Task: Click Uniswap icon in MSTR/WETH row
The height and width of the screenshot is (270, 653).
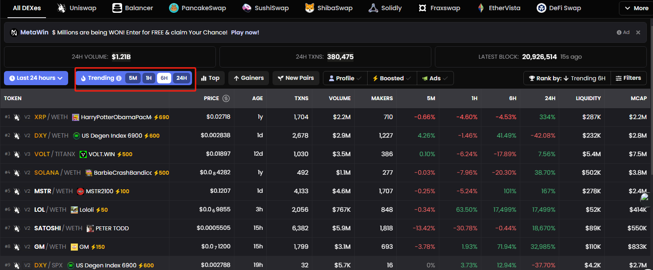Action: click(x=17, y=191)
